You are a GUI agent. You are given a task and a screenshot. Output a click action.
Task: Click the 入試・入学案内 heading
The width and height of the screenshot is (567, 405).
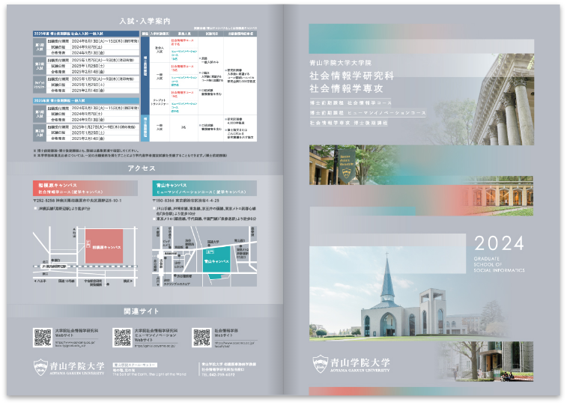(x=145, y=21)
